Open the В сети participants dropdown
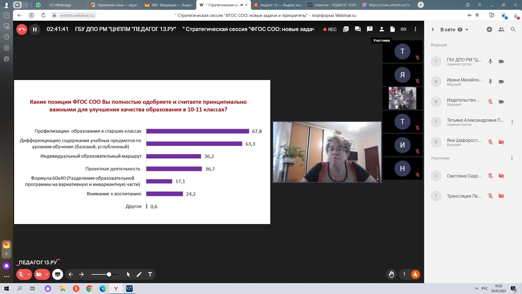Screen dimensions: 522x294 pyautogui.click(x=467, y=30)
